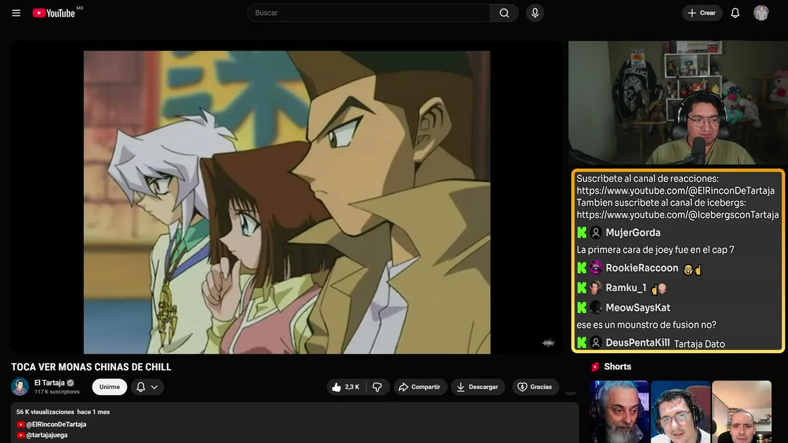Open the YouTube guide hamburger menu
The image size is (788, 443).
[x=16, y=13]
